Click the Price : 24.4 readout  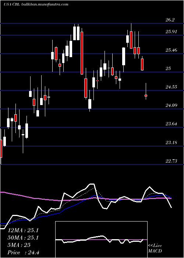[24, 252]
